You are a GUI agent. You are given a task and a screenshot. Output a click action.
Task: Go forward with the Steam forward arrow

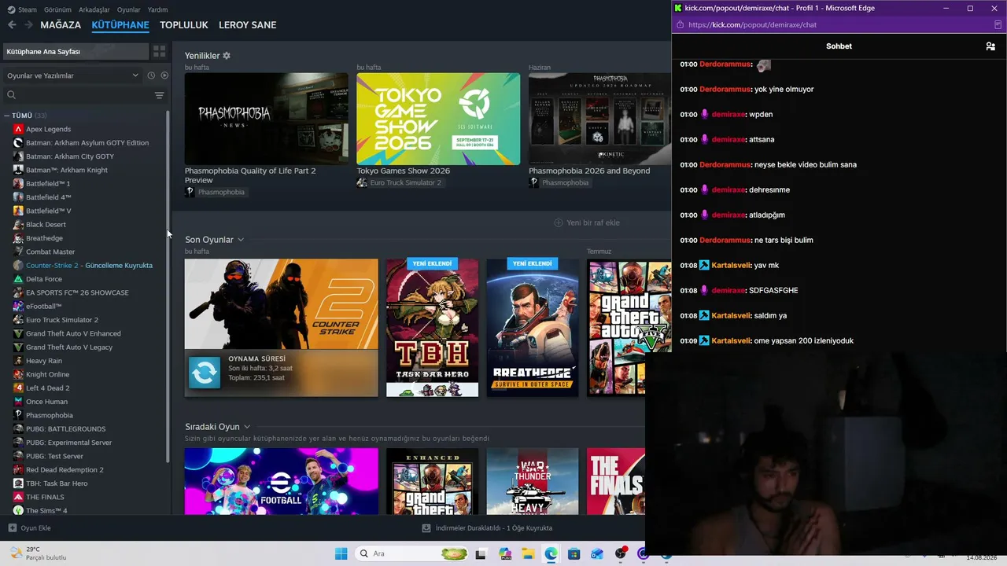click(28, 25)
